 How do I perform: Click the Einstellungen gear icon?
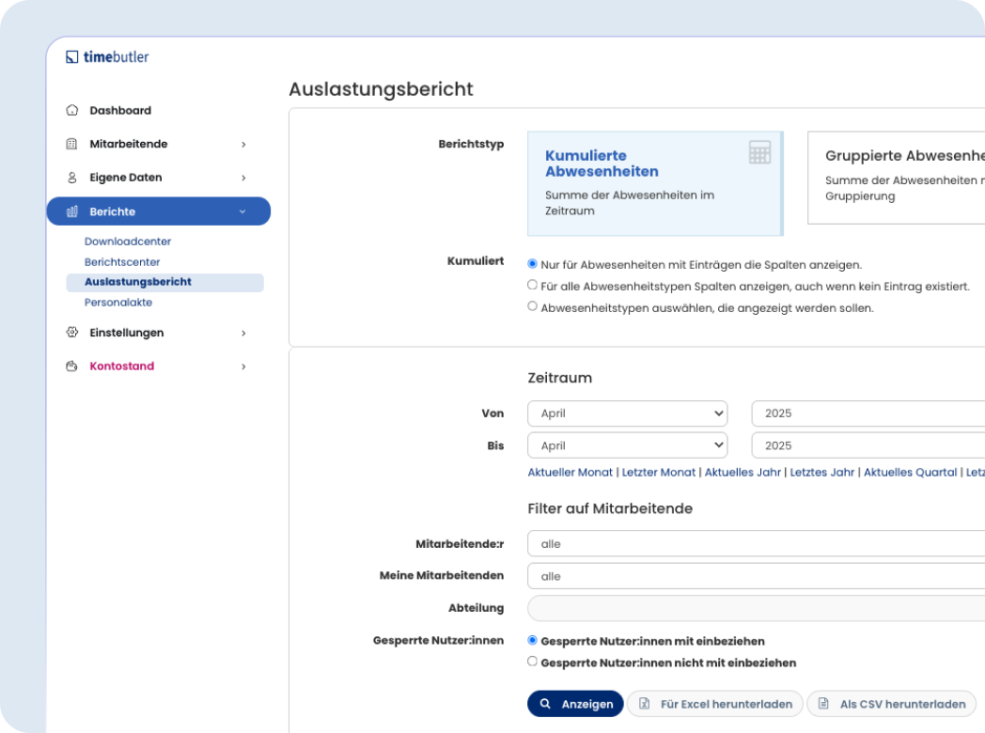[x=72, y=333]
